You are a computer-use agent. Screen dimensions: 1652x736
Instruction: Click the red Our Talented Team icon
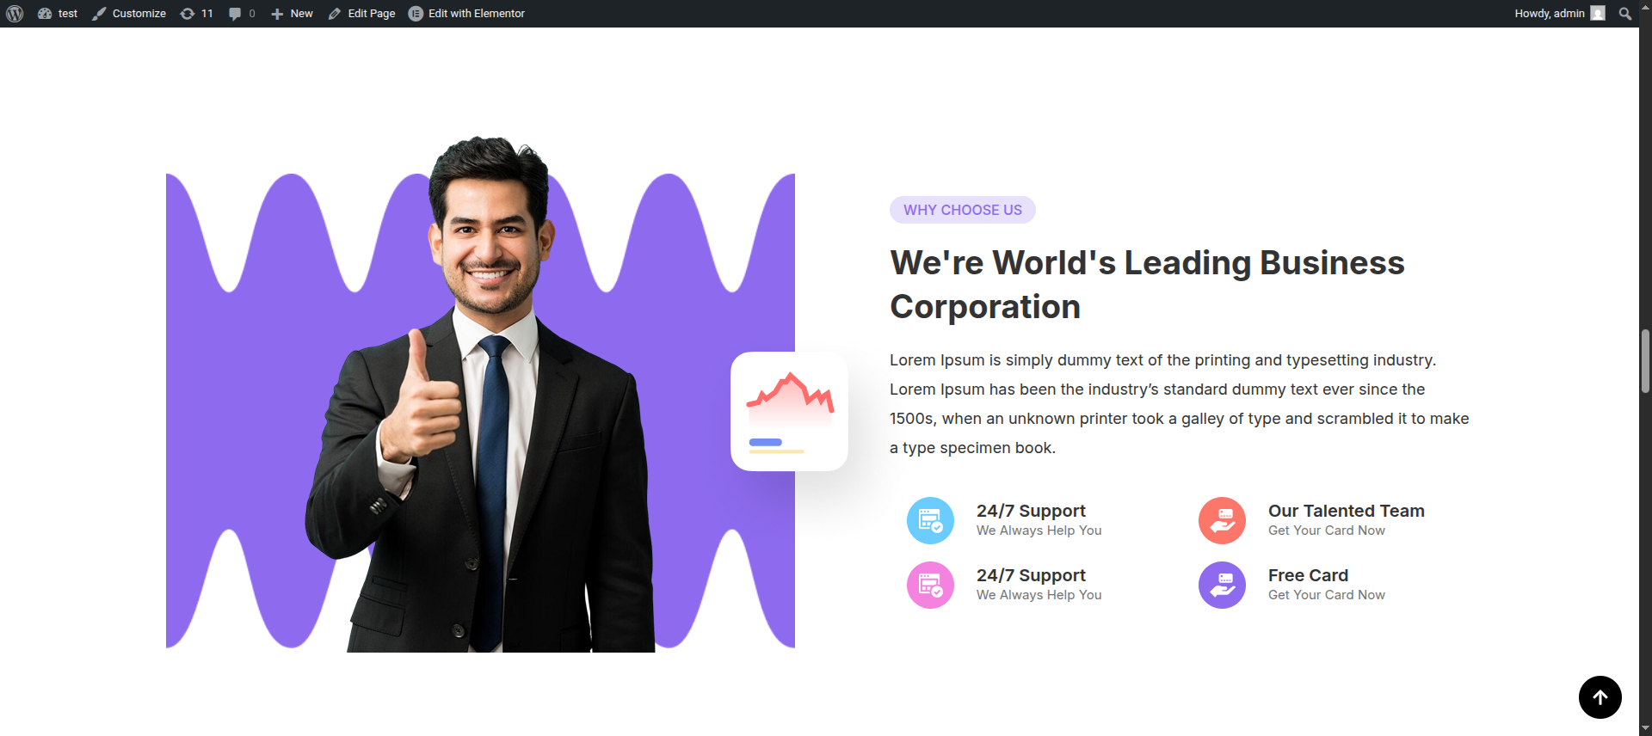(x=1222, y=520)
